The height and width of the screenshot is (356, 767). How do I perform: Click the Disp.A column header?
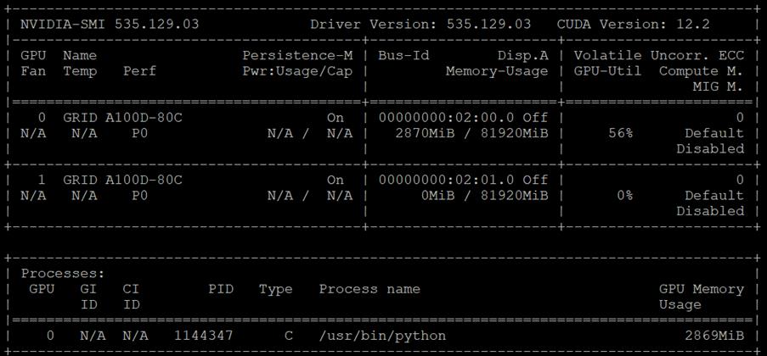click(522, 55)
